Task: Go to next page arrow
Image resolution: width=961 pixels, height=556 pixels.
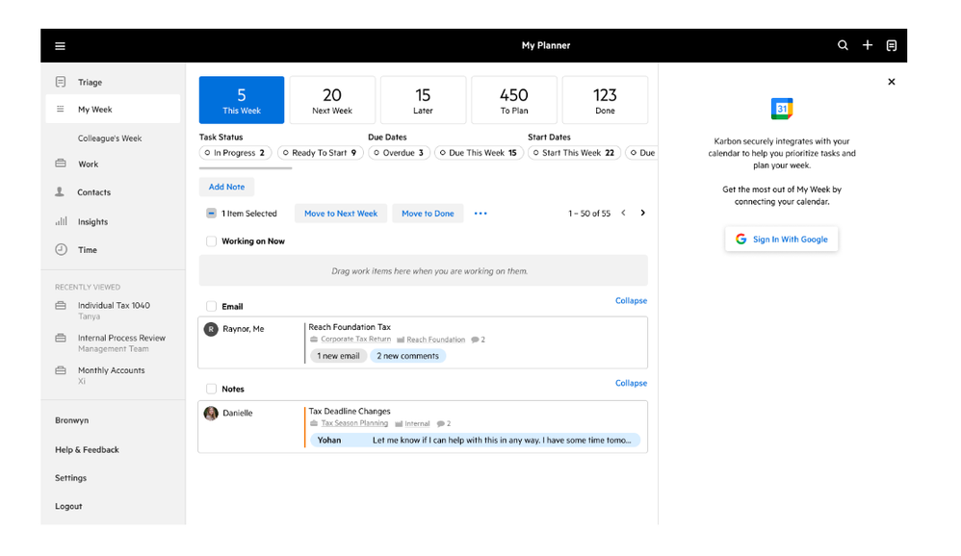Action: point(643,214)
